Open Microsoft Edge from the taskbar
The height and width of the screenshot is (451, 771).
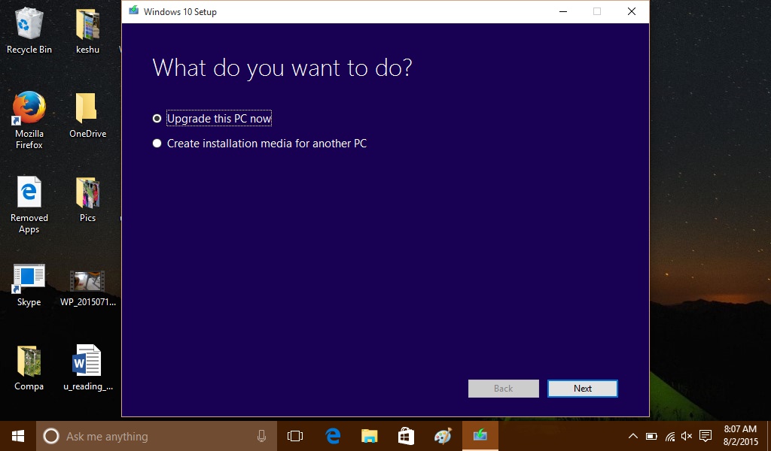(333, 436)
